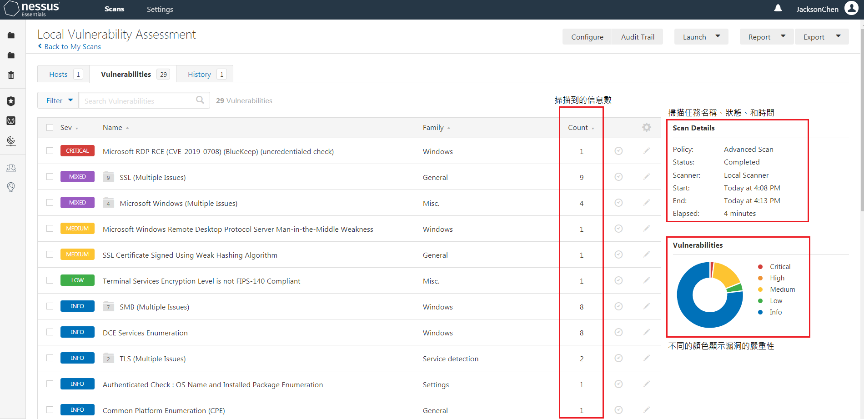Viewport: 864px width, 419px height.
Task: Tick checkbox for Microsoft Windows (Multiple Issues) row
Action: (50, 202)
